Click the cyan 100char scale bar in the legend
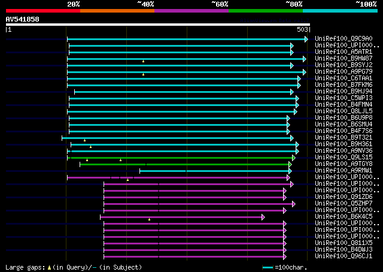This screenshot has height=272, width=383. tap(268, 268)
